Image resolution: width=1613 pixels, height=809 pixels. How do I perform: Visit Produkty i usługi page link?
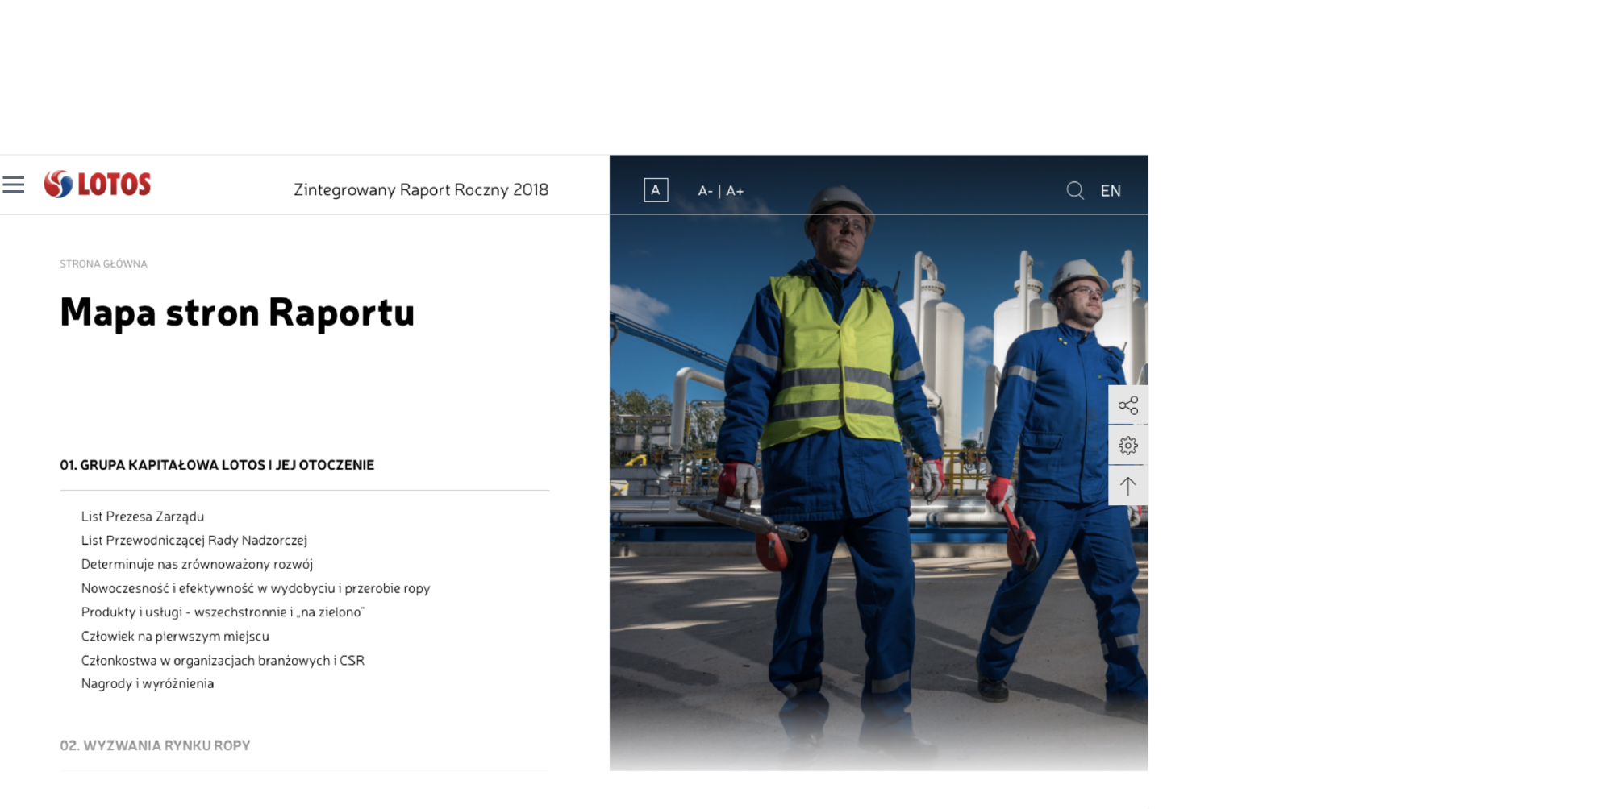[x=223, y=612]
